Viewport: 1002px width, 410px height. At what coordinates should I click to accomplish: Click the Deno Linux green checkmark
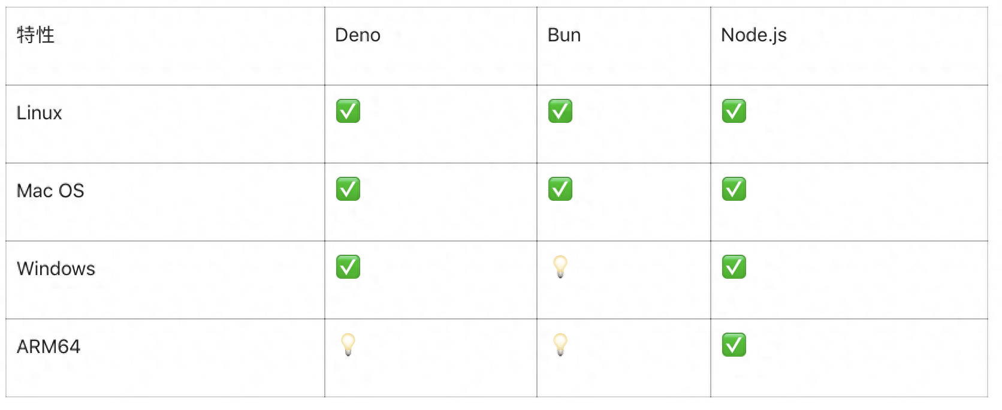[x=348, y=111]
